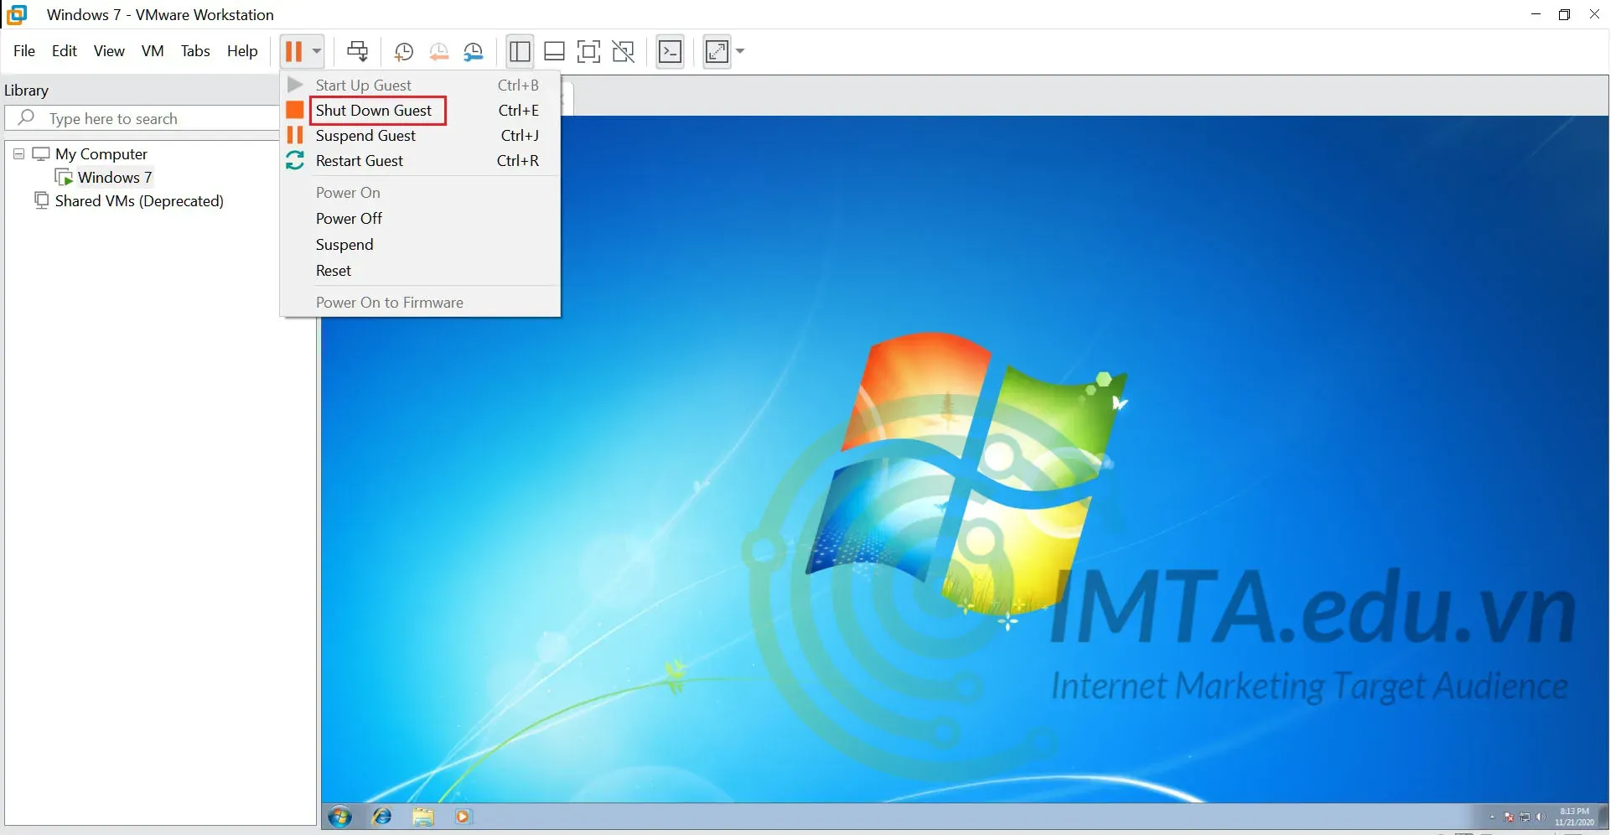
Task: Click the Unity mode icon
Action: (623, 51)
